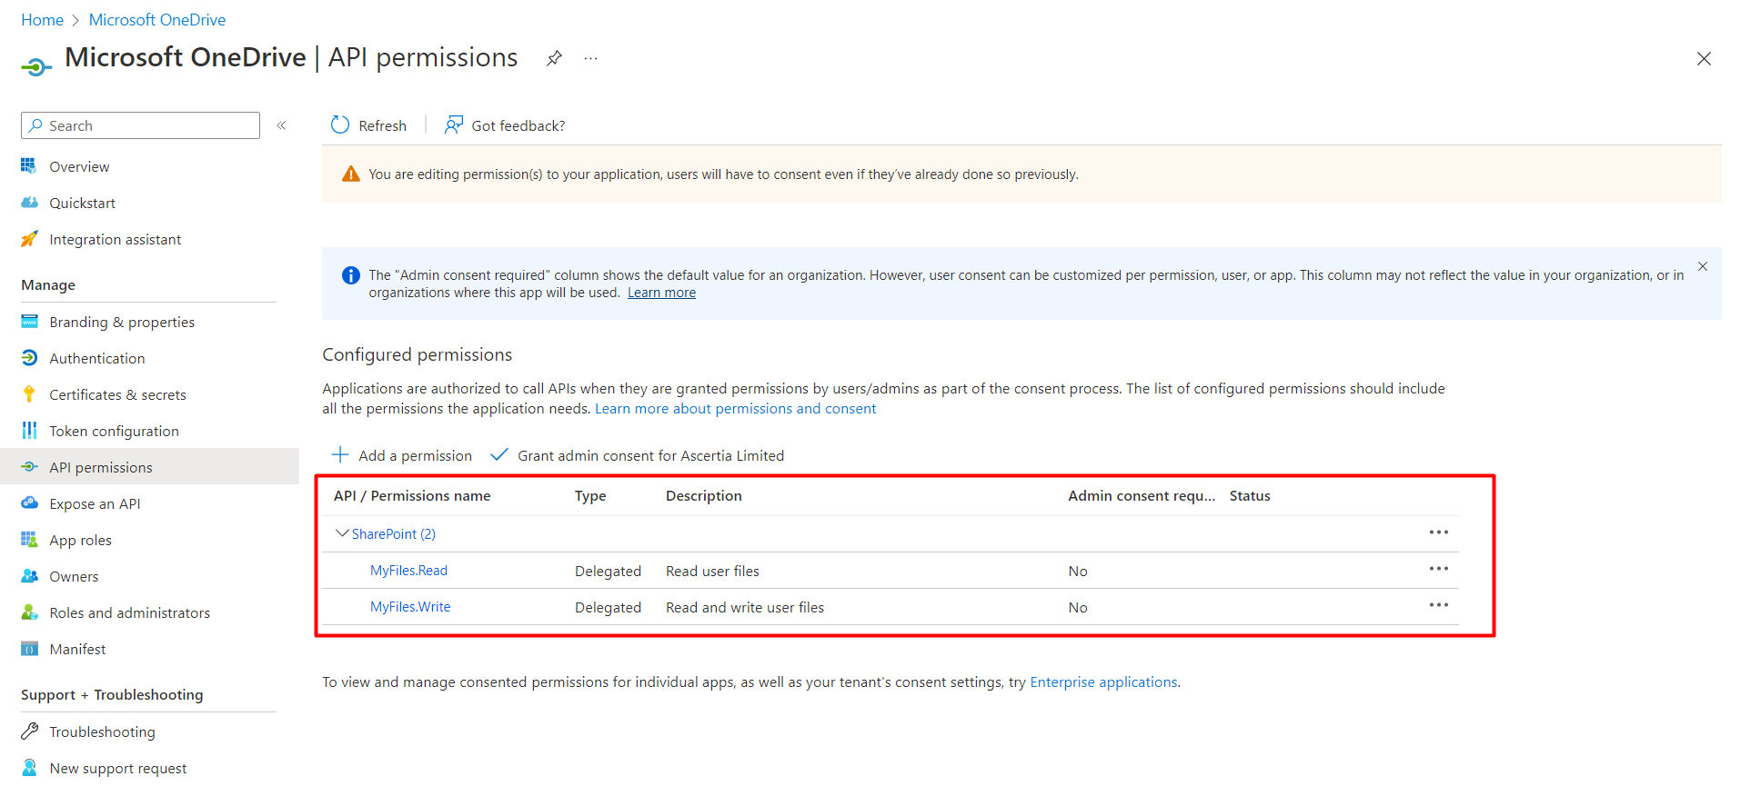Click the Overview icon in sidebar
This screenshot has width=1741, height=796.
pos(29,166)
